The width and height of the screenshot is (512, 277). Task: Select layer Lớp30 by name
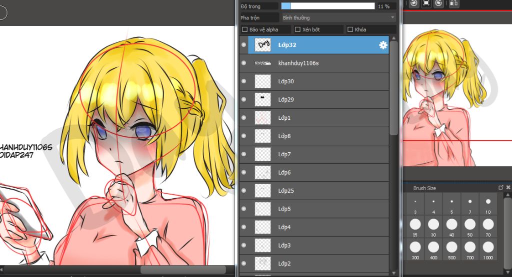(x=286, y=81)
